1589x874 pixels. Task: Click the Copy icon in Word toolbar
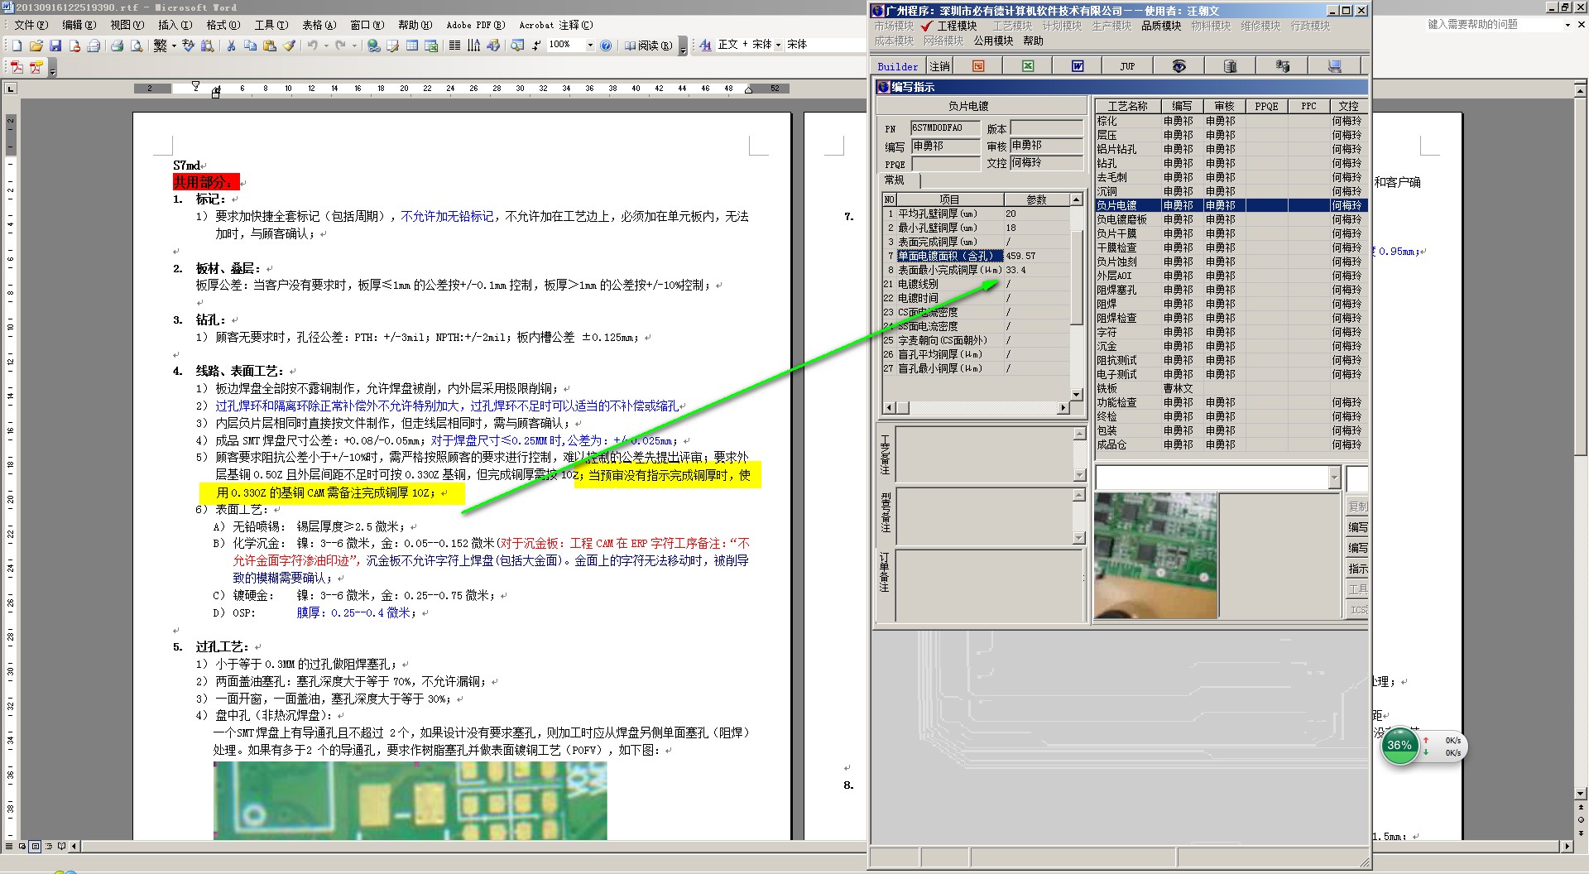pos(250,45)
